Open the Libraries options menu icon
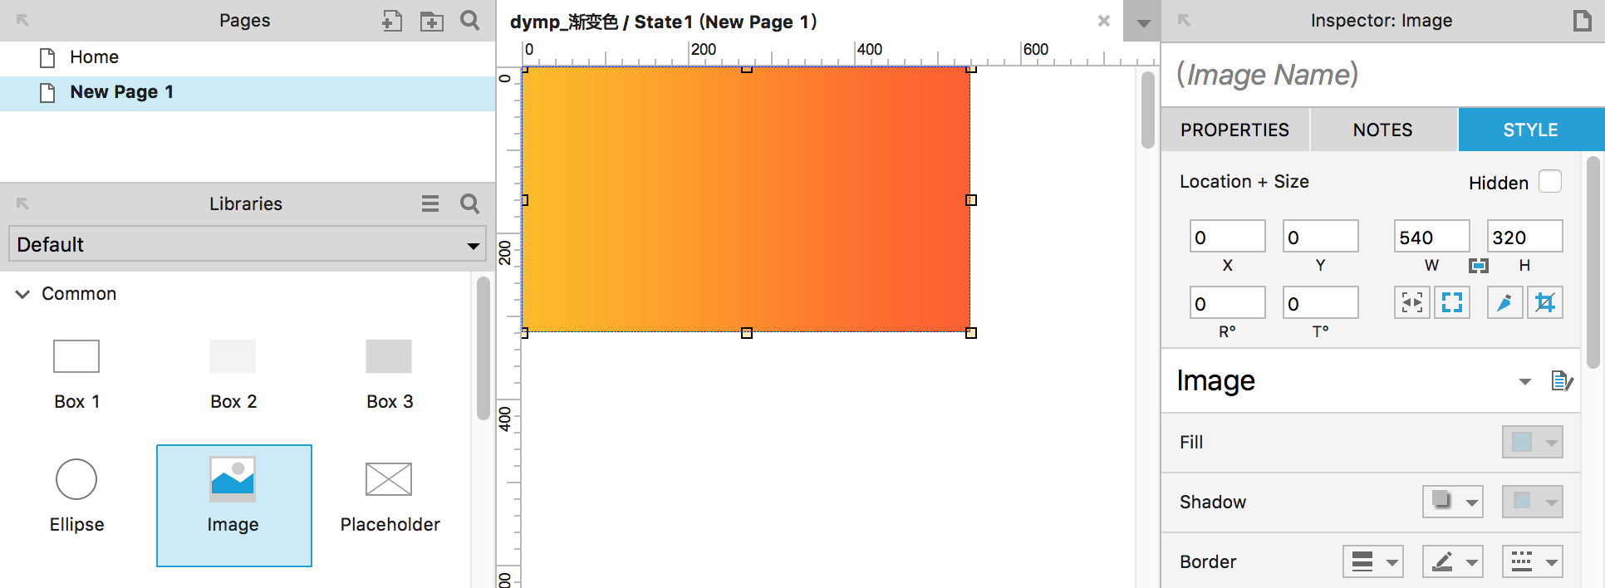 coord(430,203)
